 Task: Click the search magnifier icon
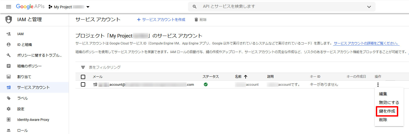click(x=195, y=7)
